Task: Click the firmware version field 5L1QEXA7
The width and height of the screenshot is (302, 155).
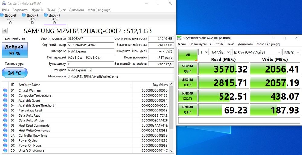Action: 90,38
